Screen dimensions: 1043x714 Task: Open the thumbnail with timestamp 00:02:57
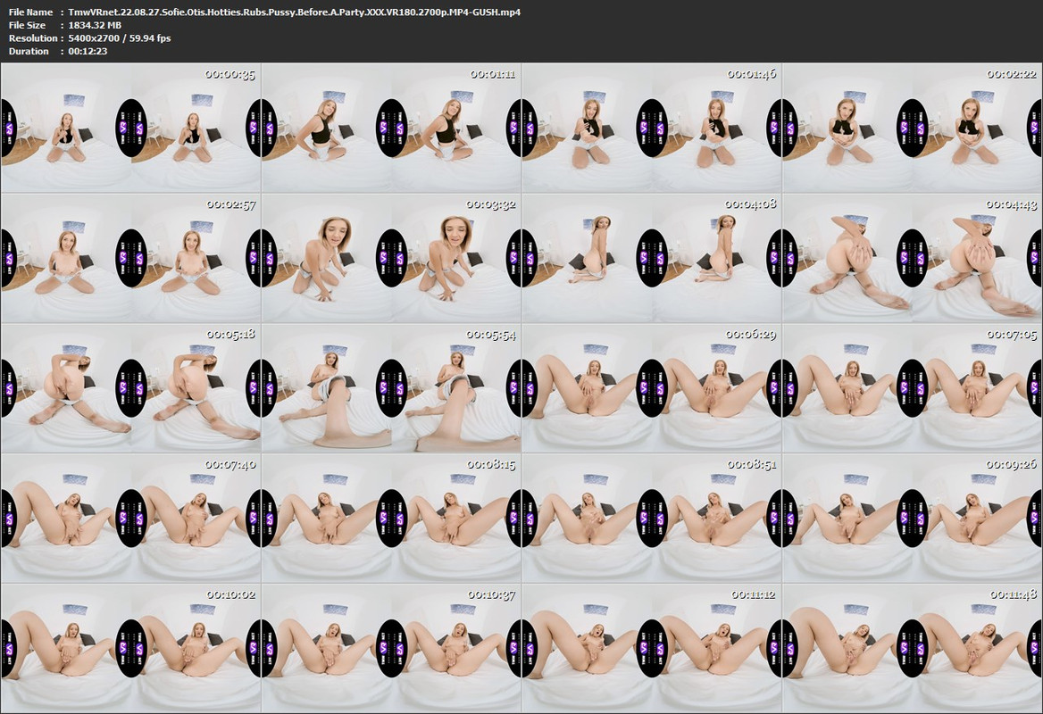131,258
